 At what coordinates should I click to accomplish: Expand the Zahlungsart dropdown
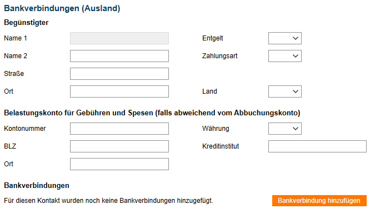[285, 56]
